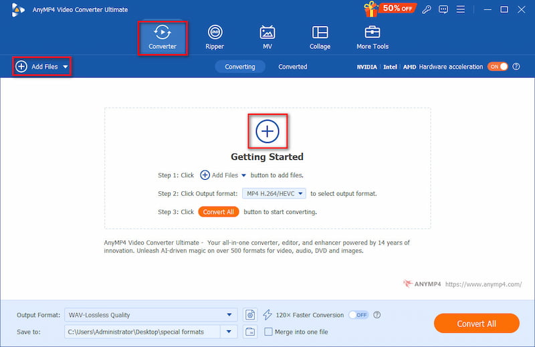Click the AMD label
535x347 pixels.
[409, 67]
